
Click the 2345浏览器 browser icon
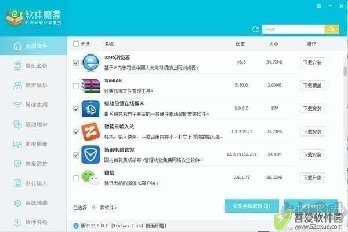pos(90,62)
